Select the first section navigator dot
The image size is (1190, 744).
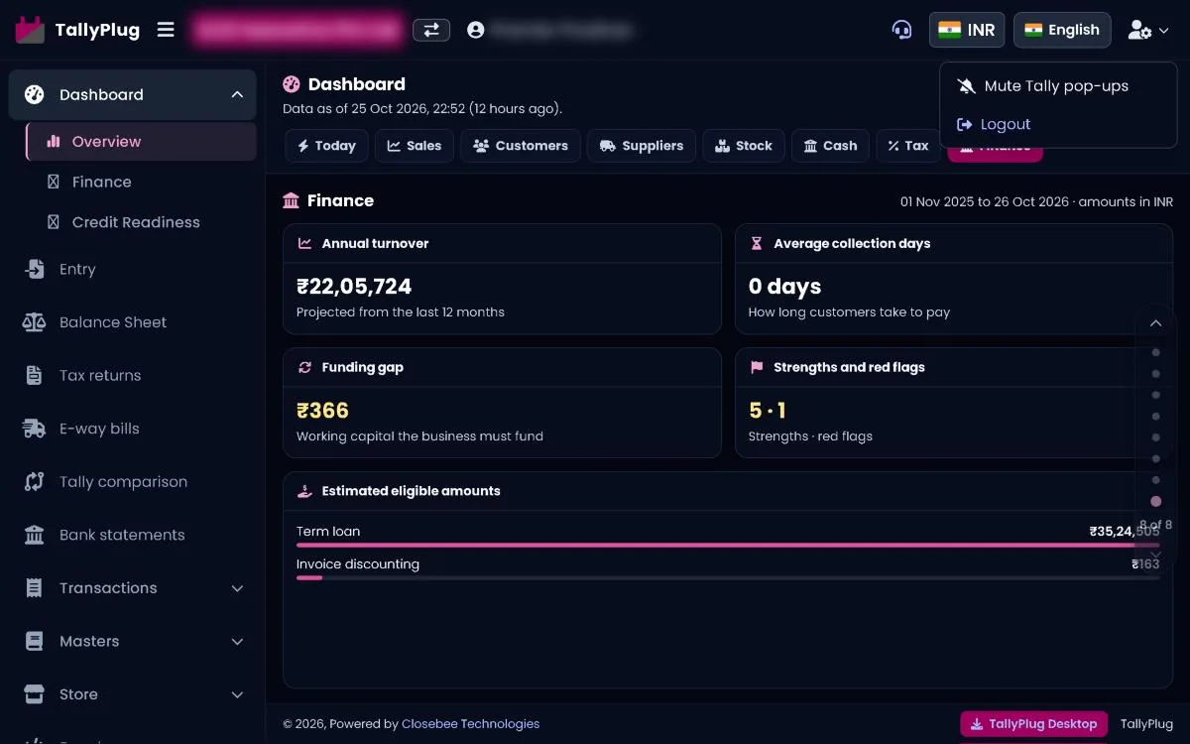pos(1155,352)
